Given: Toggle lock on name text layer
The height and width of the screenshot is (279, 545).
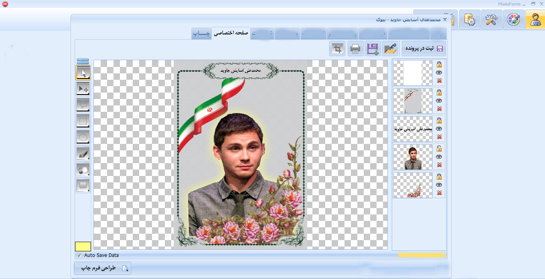Looking at the screenshot, I should (439, 120).
